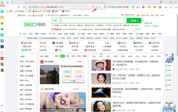Switch to 财经 tab in news feed
The height and width of the screenshot is (112, 178).
coord(144,56)
